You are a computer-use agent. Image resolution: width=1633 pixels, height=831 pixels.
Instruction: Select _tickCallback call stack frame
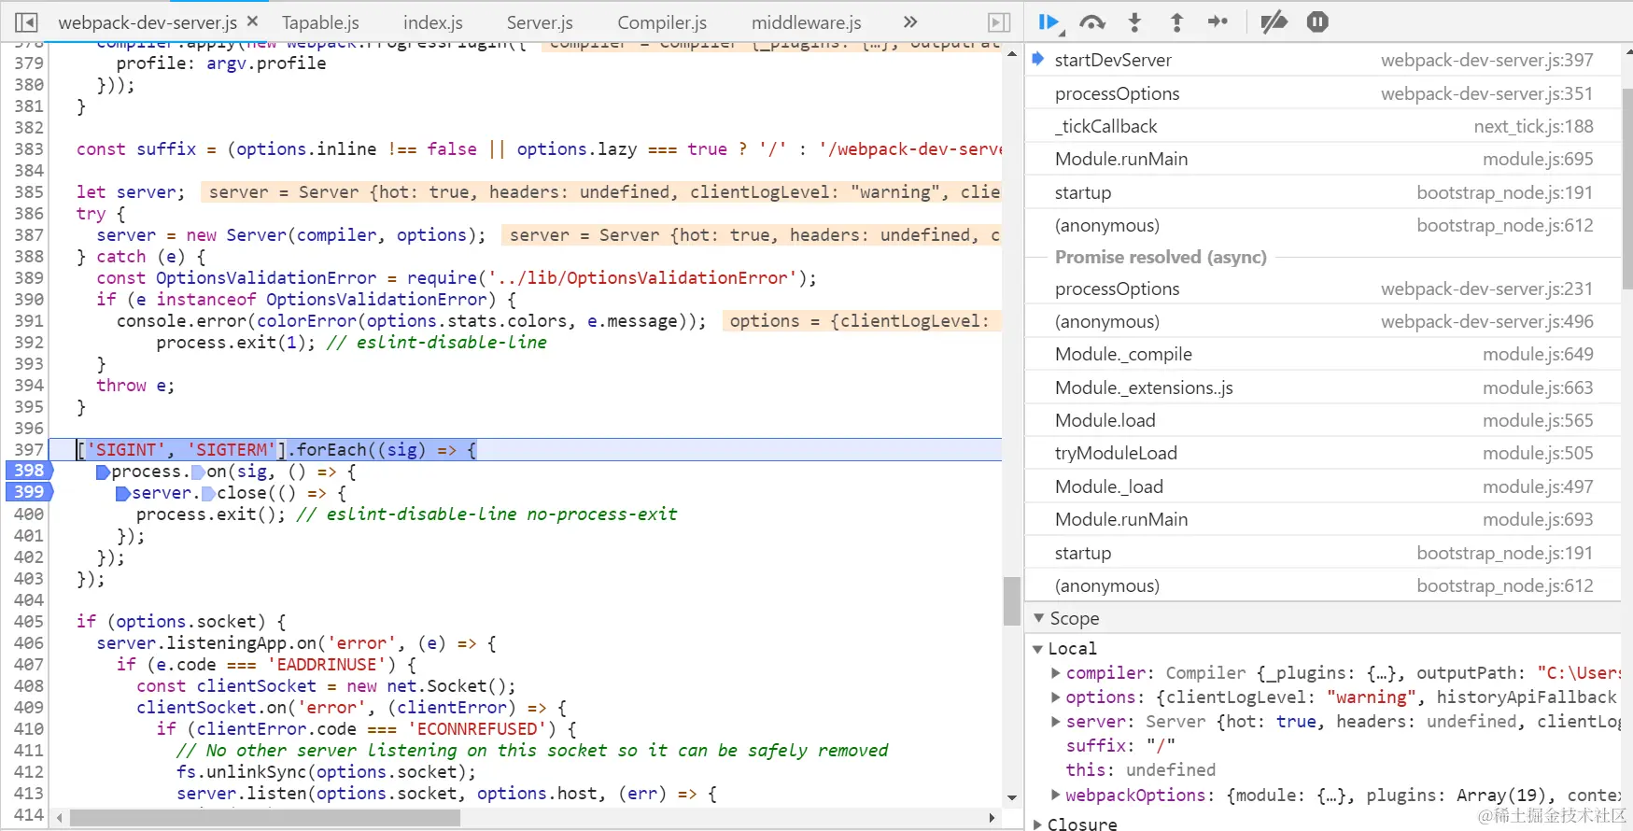tap(1323, 126)
